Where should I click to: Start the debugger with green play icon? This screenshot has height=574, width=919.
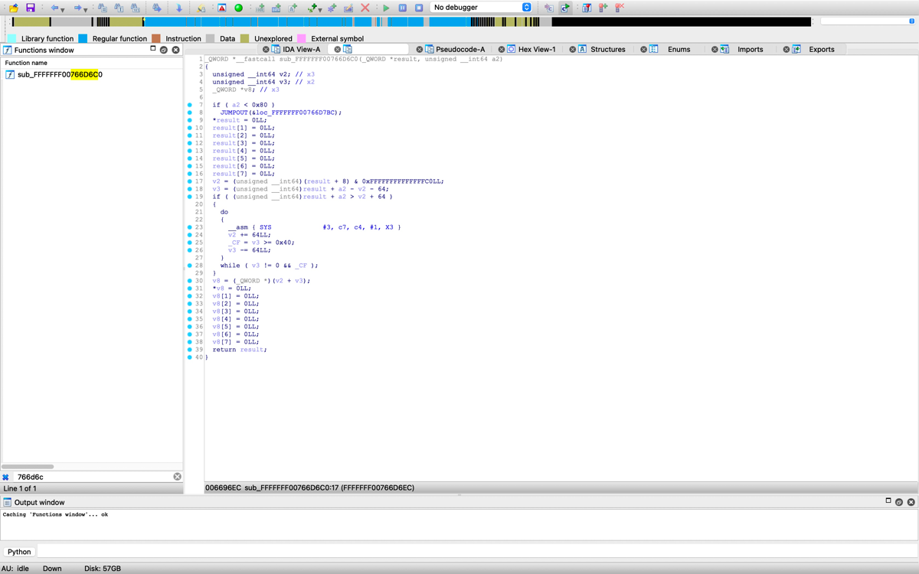[386, 8]
